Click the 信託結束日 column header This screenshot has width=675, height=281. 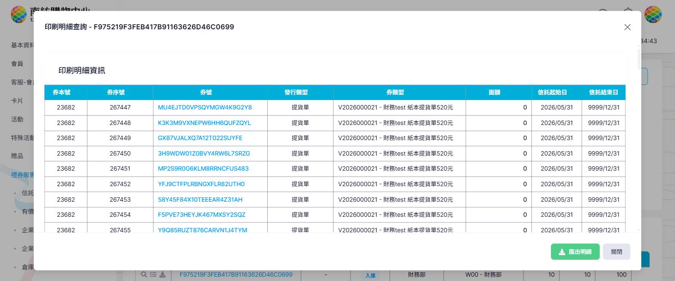(x=604, y=92)
